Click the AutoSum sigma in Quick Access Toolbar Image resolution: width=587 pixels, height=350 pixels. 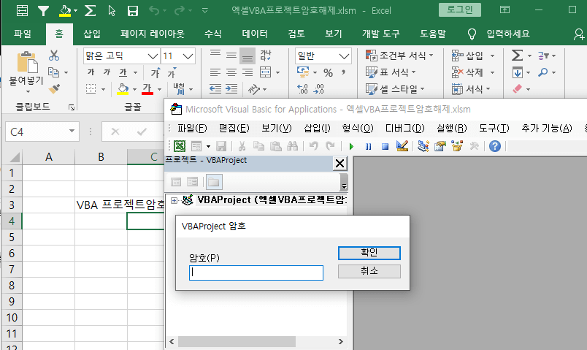(x=90, y=10)
